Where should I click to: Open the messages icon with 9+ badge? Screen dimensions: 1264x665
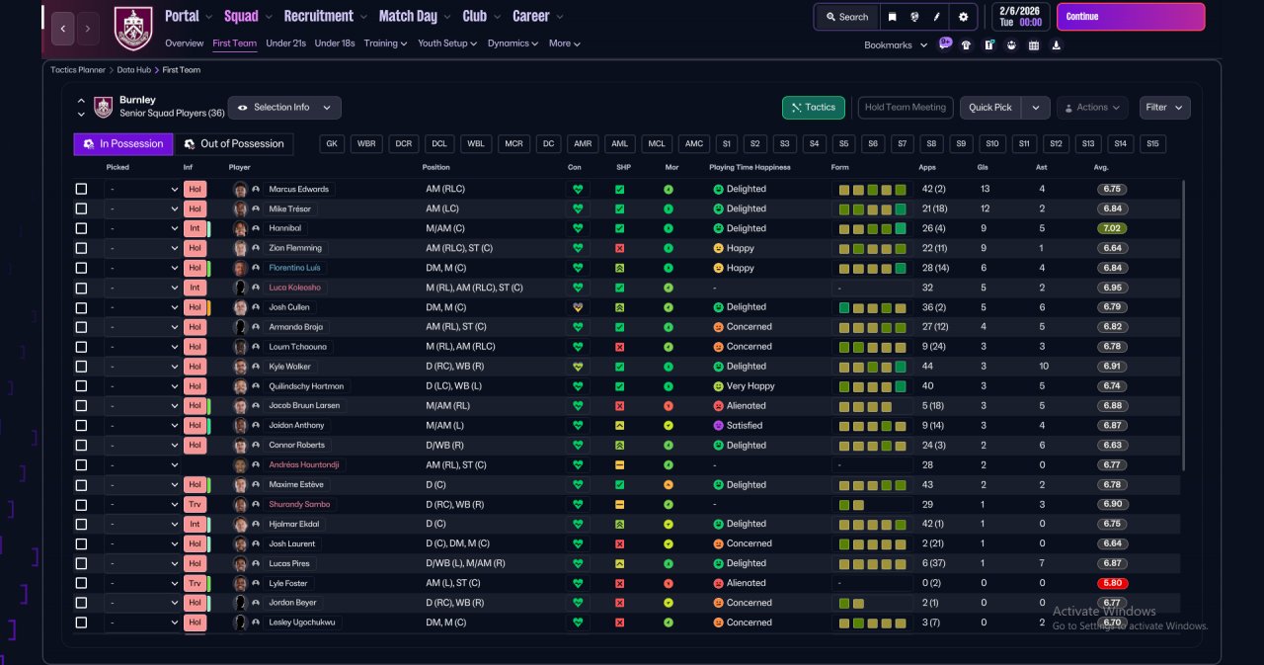tap(945, 43)
